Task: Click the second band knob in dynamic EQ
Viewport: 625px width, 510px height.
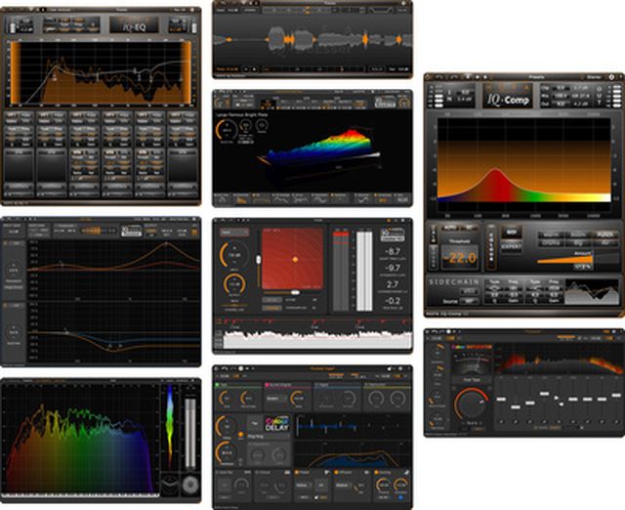Action: click(x=14, y=332)
